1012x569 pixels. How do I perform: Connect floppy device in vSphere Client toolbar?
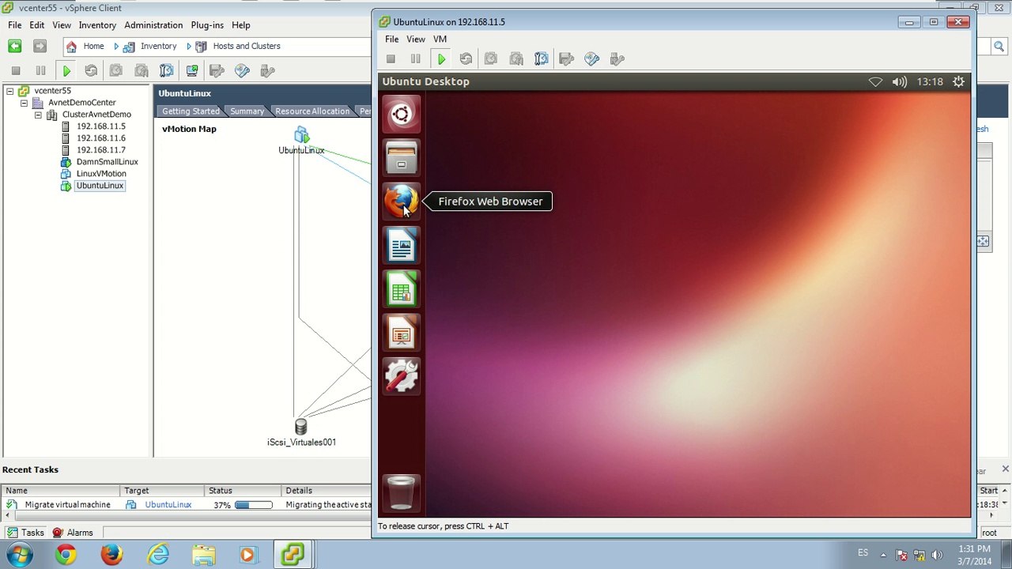click(x=217, y=71)
